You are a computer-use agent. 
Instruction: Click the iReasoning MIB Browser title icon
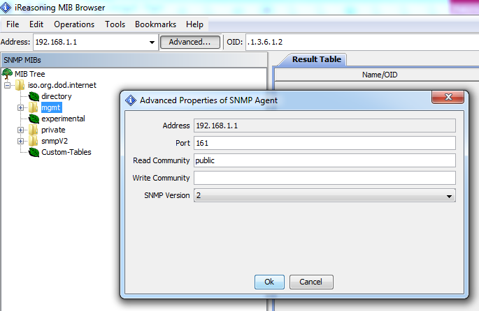click(6, 8)
